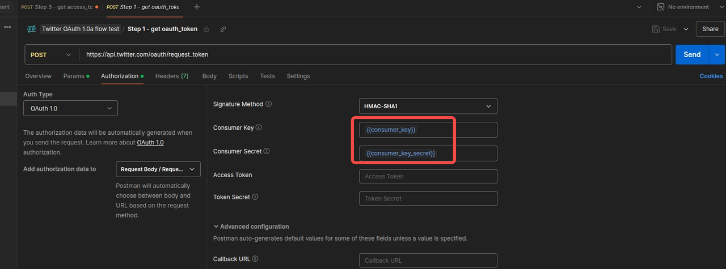Image resolution: width=726 pixels, height=269 pixels.
Task: Click the blue Send button
Action: 692,54
